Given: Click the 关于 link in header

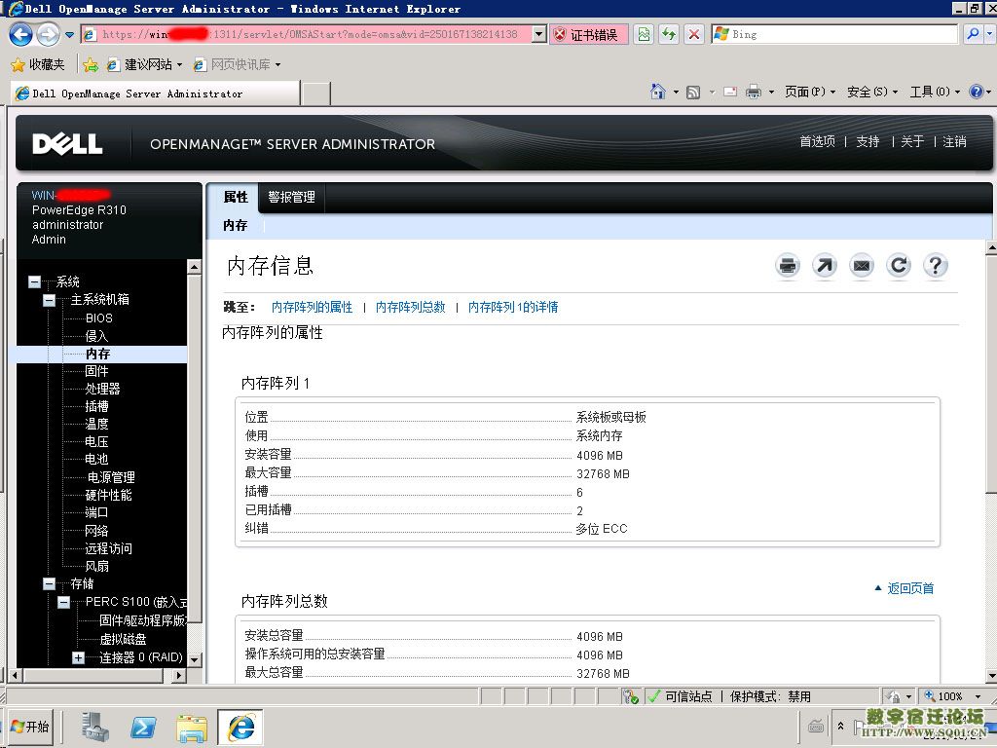Looking at the screenshot, I should (911, 141).
